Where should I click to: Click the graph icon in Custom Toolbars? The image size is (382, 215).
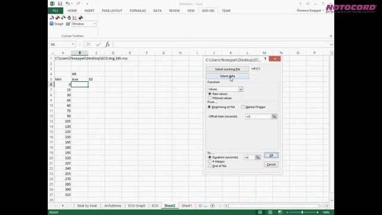pyautogui.click(x=75, y=17)
